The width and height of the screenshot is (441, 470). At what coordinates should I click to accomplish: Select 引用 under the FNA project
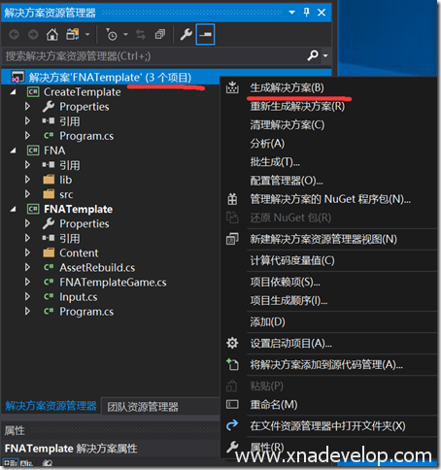(x=70, y=165)
